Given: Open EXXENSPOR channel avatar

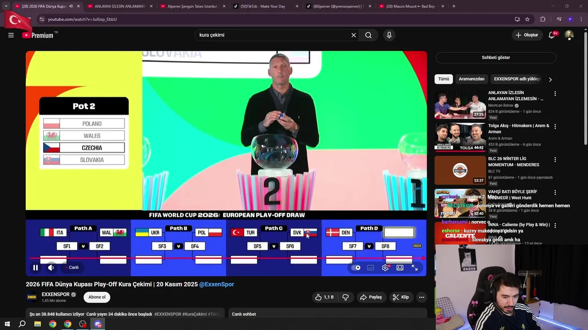Looking at the screenshot, I should pos(32,297).
